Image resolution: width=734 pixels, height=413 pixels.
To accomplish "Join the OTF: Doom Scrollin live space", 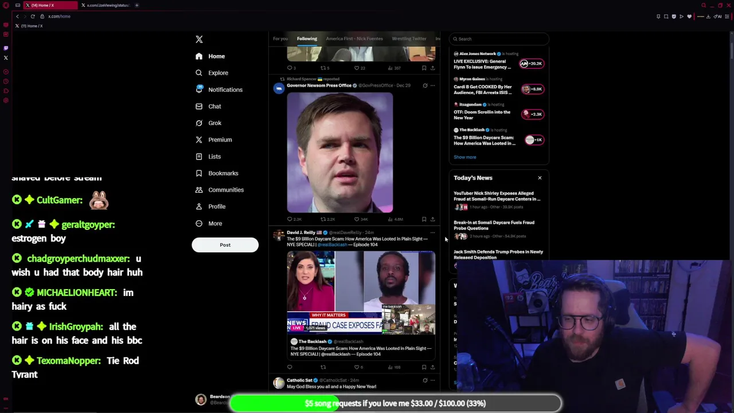I will pos(498,112).
